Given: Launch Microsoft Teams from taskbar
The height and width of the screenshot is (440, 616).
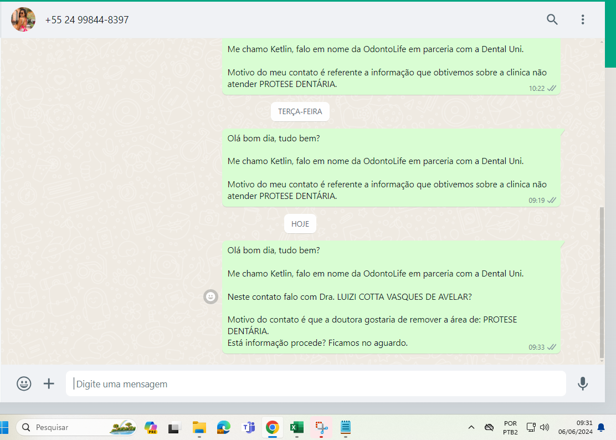Looking at the screenshot, I should tap(248, 427).
